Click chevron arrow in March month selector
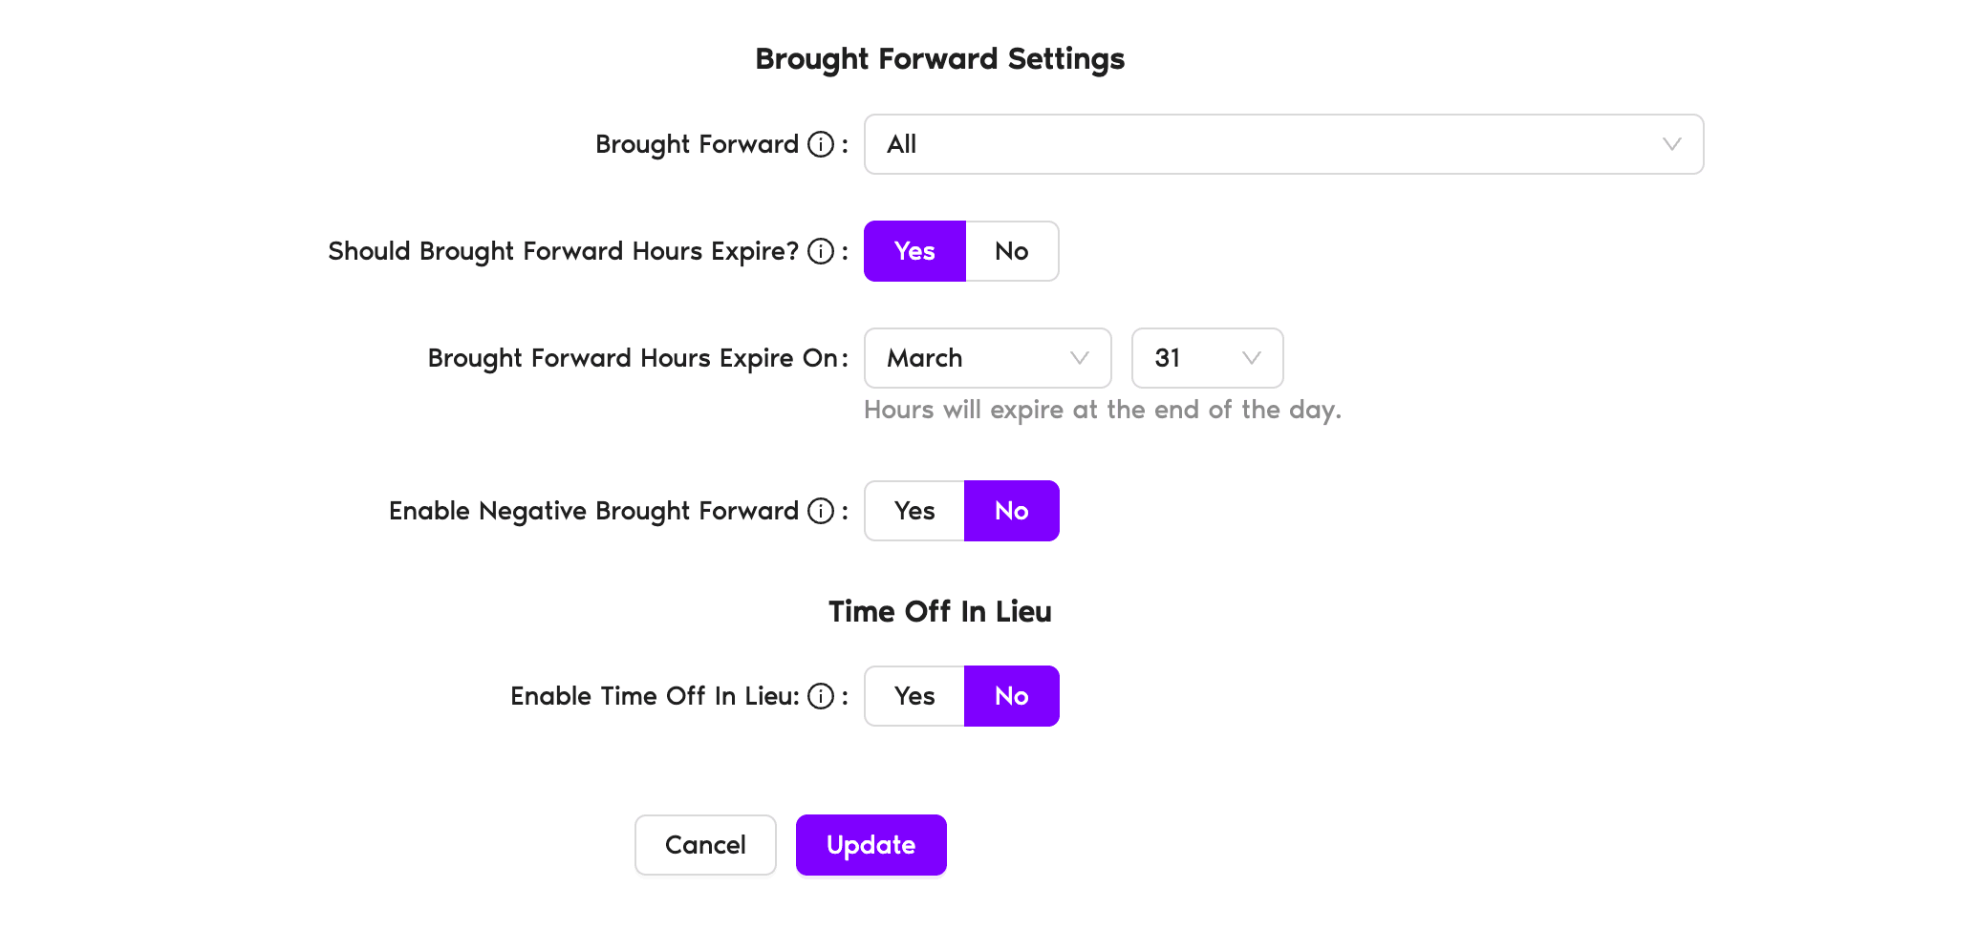1978x930 pixels. click(1080, 358)
